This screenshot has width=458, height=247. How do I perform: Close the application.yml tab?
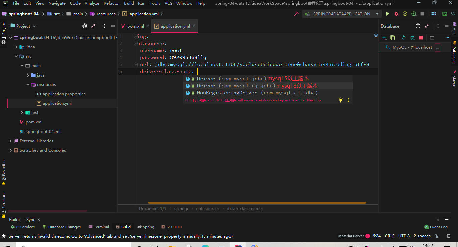(x=193, y=26)
